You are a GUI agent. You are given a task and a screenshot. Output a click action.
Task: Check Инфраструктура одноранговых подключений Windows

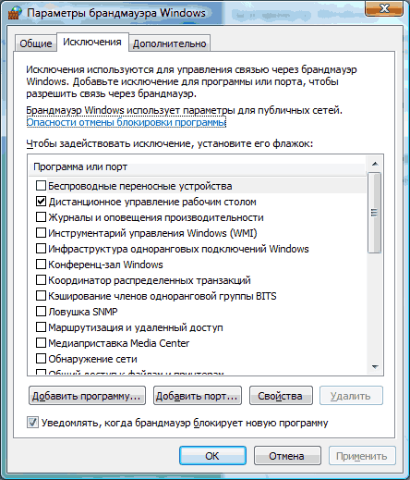point(41,249)
